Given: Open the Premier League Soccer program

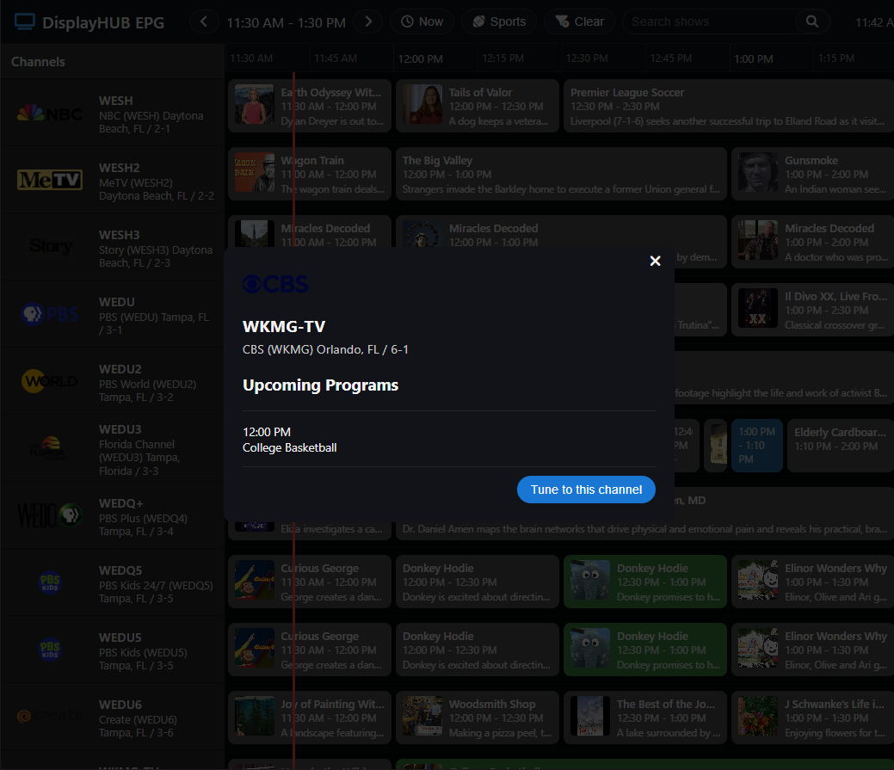Looking at the screenshot, I should pyautogui.click(x=727, y=107).
